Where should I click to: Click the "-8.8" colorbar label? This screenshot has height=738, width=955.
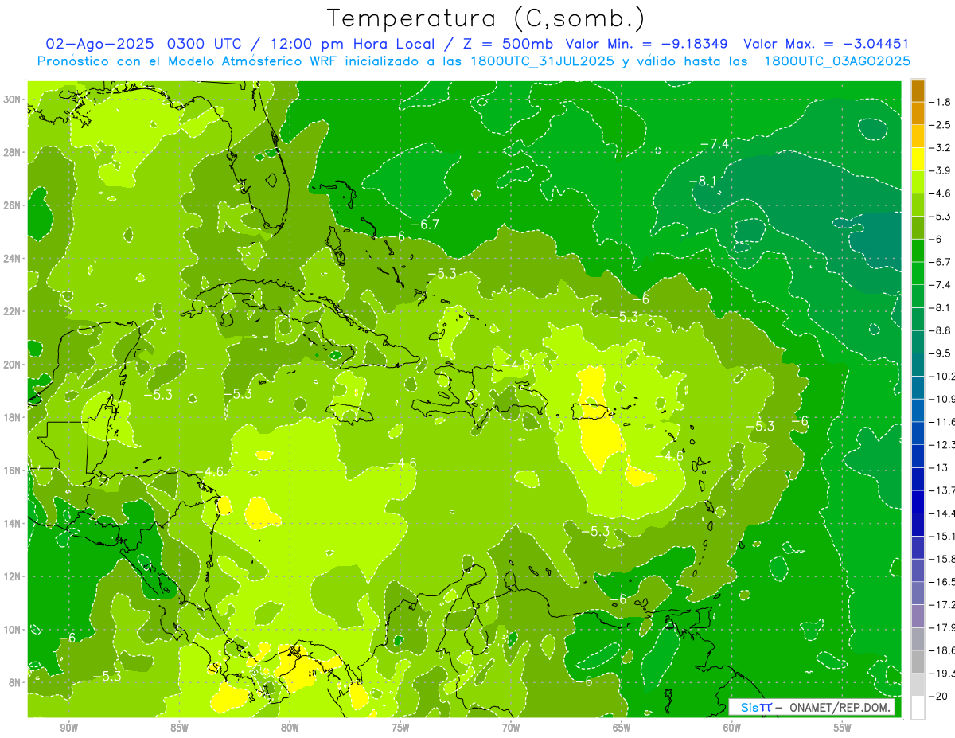(x=940, y=330)
